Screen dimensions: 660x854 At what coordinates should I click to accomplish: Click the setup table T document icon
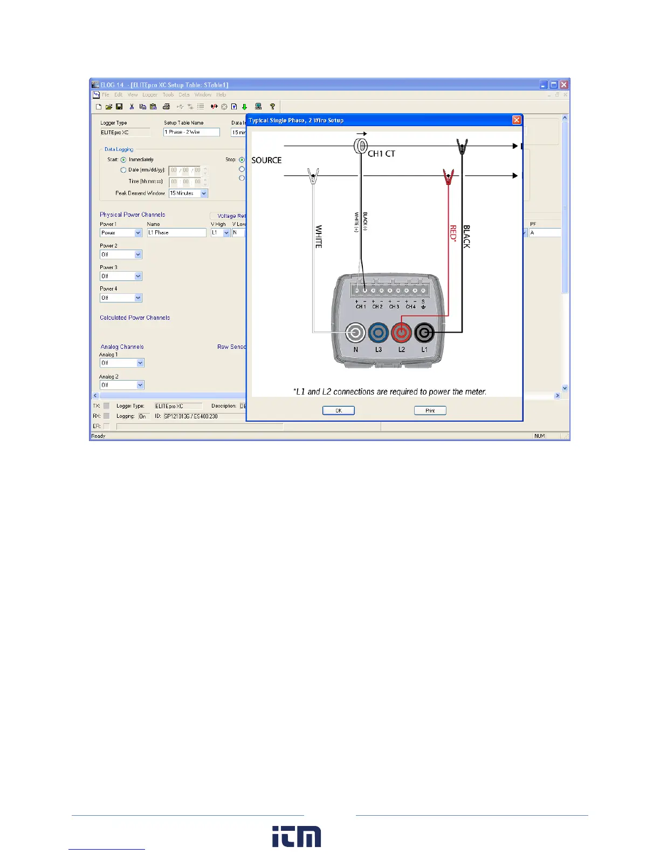(x=234, y=107)
